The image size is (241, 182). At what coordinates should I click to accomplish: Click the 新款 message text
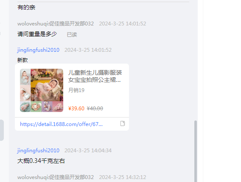tap(22, 60)
